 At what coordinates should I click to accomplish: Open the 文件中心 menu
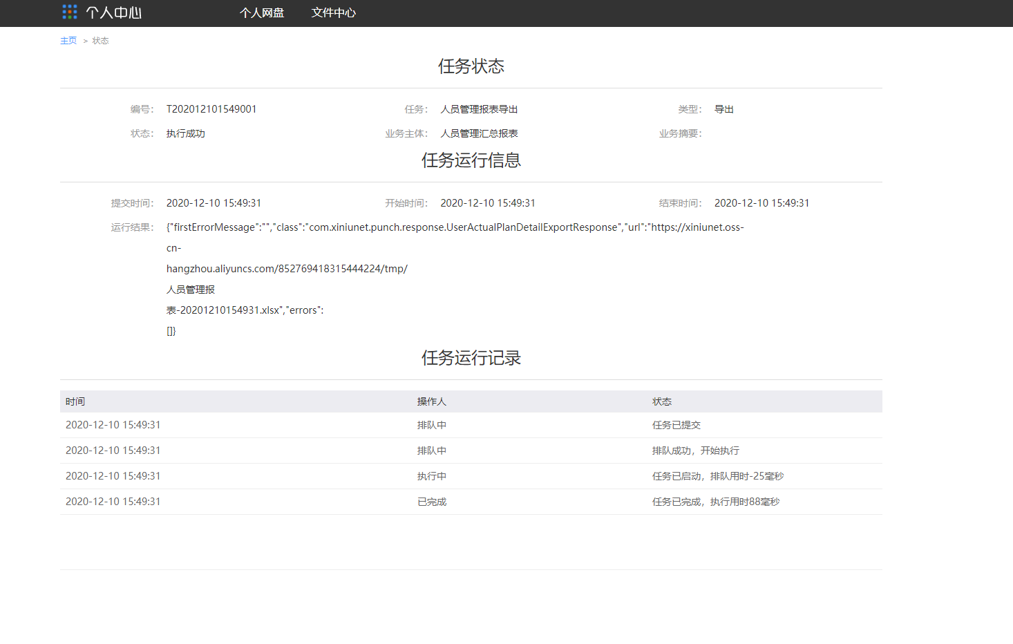point(334,12)
